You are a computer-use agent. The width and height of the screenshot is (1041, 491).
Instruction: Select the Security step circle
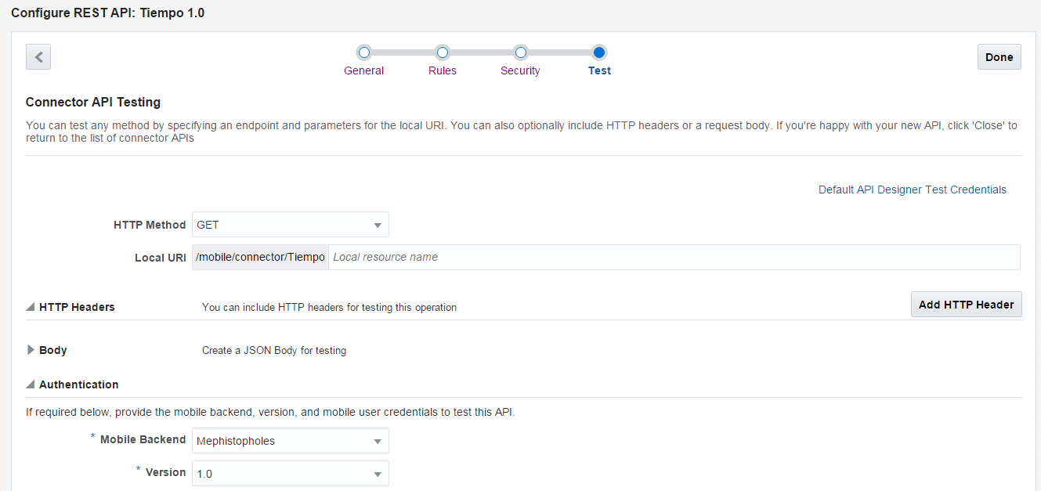(520, 52)
